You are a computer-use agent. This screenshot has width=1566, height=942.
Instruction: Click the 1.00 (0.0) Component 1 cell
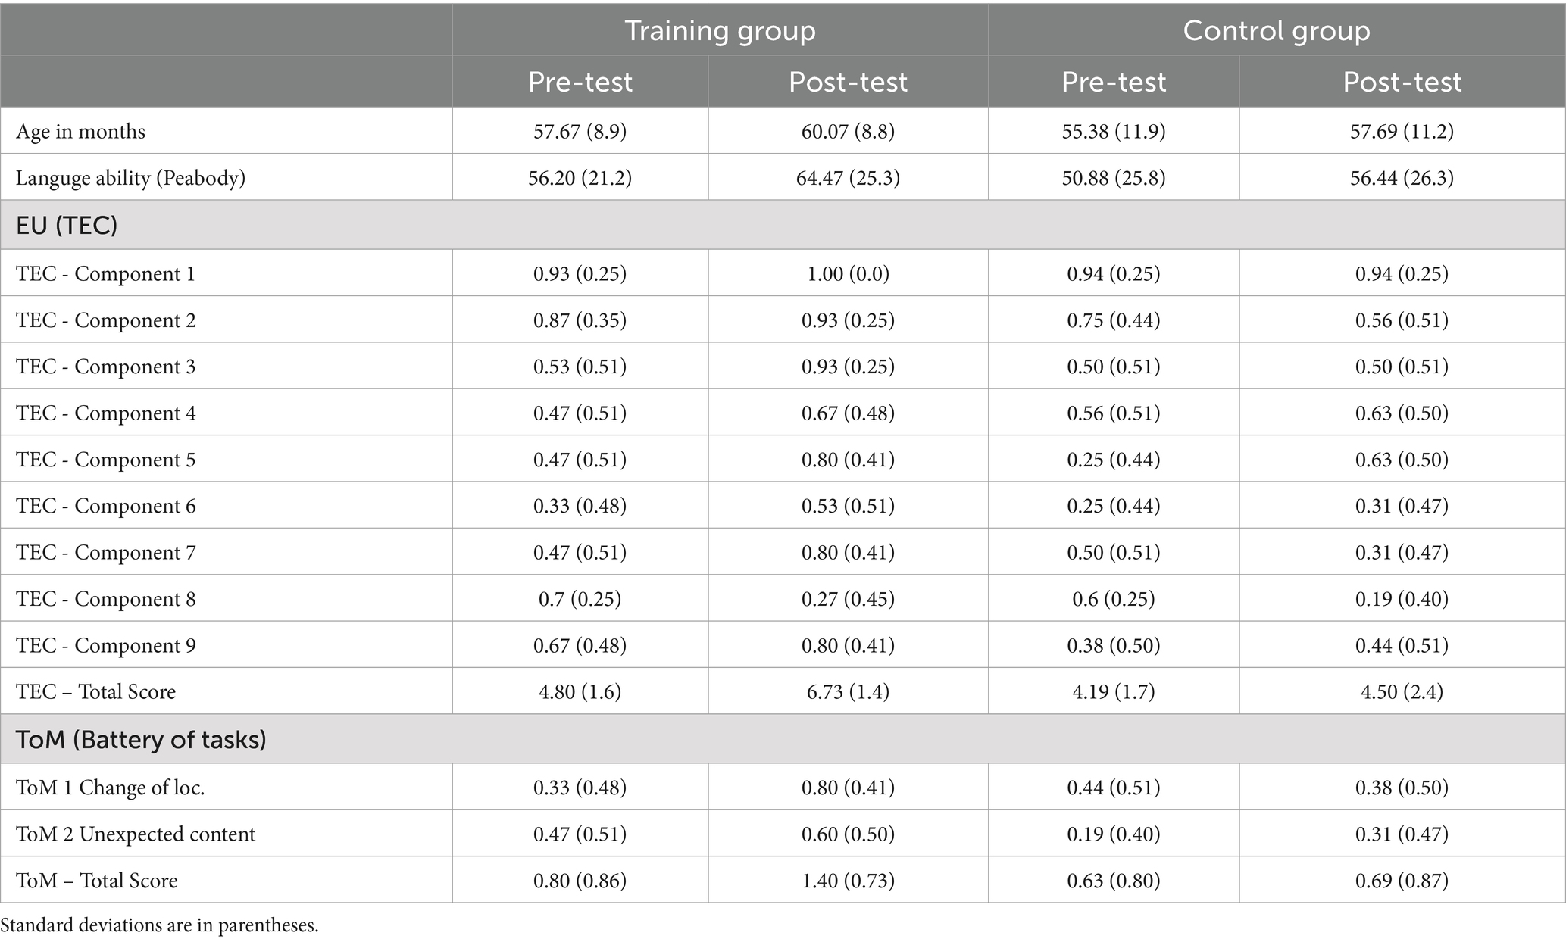pos(849,273)
